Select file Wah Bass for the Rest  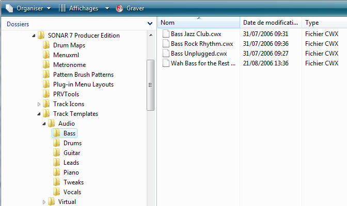pos(203,63)
